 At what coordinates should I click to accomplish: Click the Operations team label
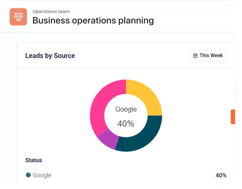coord(51,12)
